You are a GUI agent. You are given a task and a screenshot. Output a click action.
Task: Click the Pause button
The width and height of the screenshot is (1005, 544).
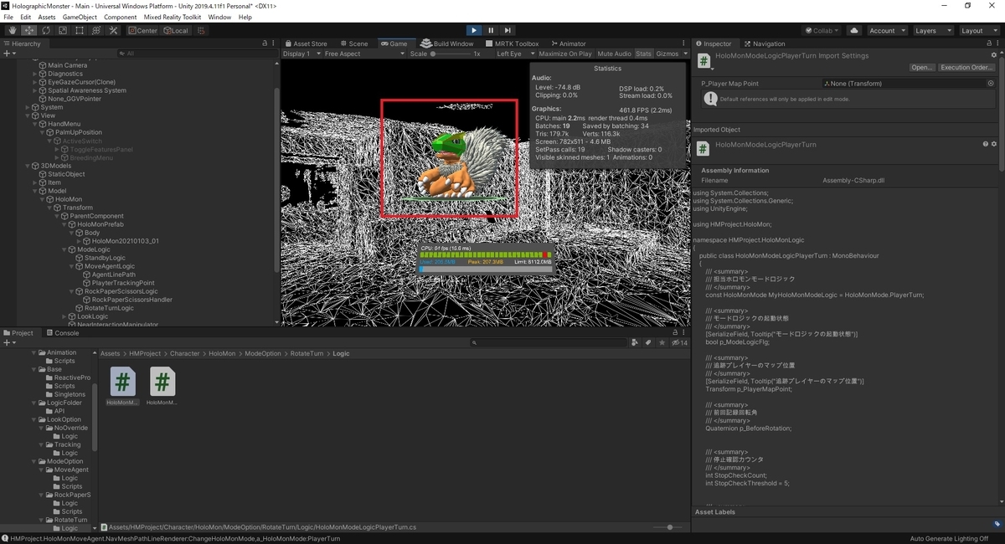coord(492,30)
